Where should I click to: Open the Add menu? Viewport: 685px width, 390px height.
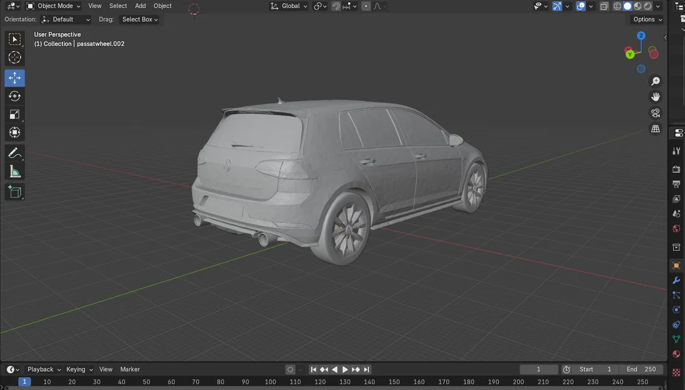coord(140,6)
